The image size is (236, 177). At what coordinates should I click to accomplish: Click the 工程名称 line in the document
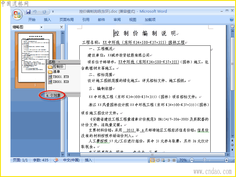tap(134, 42)
